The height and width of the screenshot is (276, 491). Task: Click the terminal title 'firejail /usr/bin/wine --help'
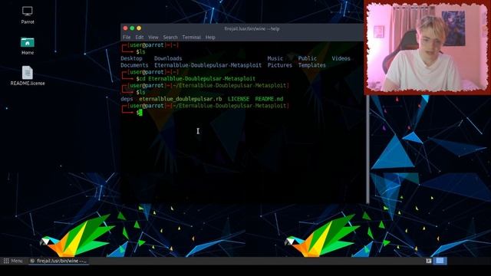[x=252, y=29]
